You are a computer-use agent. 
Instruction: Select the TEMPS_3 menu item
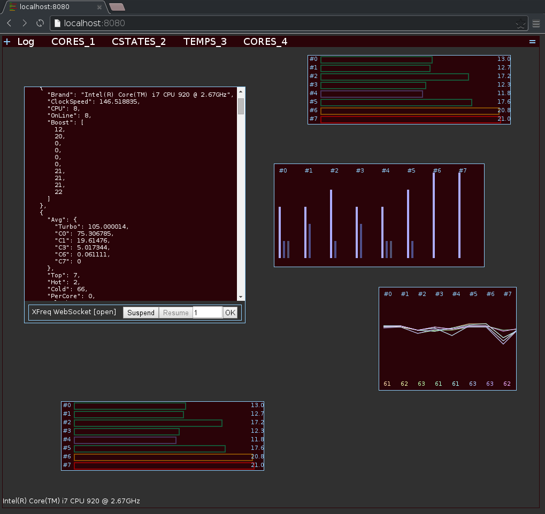[205, 42]
